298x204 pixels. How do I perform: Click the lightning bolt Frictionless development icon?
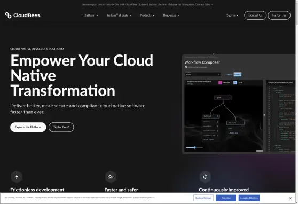(x=17, y=177)
